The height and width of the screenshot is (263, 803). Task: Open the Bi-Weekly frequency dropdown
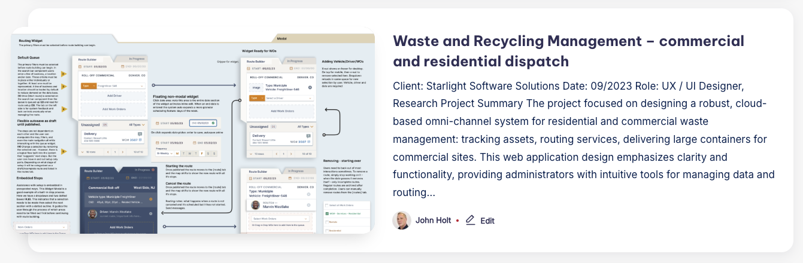(x=163, y=153)
